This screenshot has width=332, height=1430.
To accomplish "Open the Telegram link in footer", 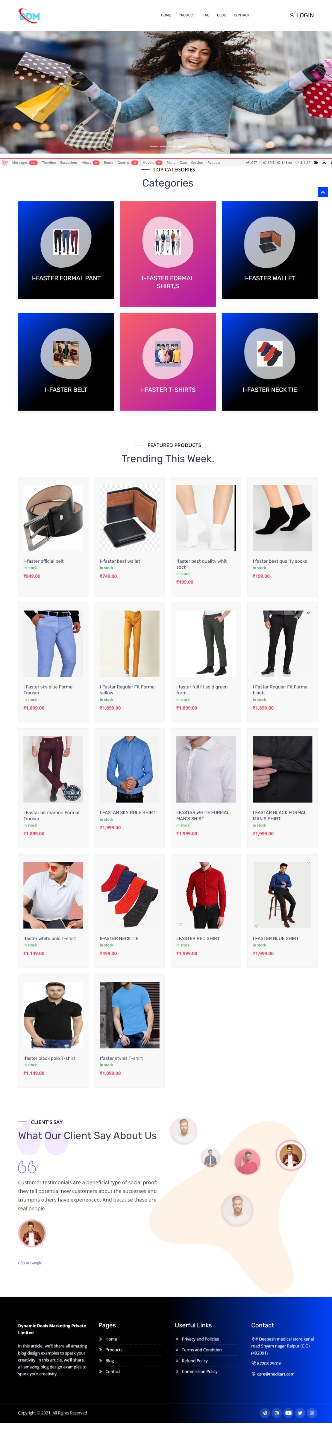I will click(265, 1413).
